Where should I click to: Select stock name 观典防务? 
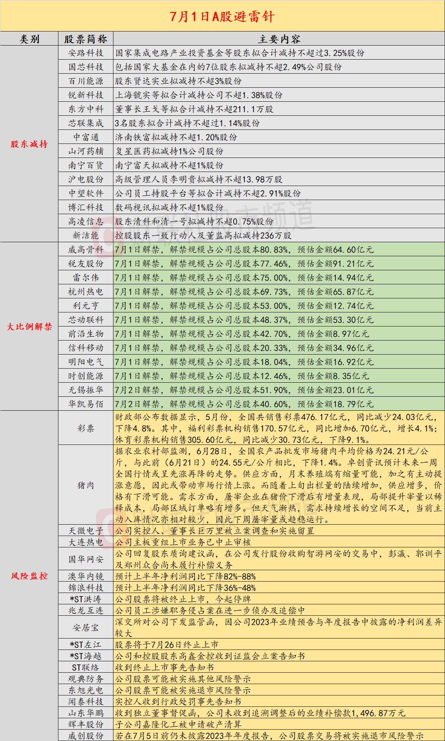click(x=86, y=679)
